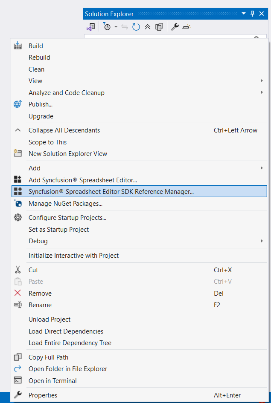
Task: Open Properties using the wrench toolbar icon
Action: [175, 26]
